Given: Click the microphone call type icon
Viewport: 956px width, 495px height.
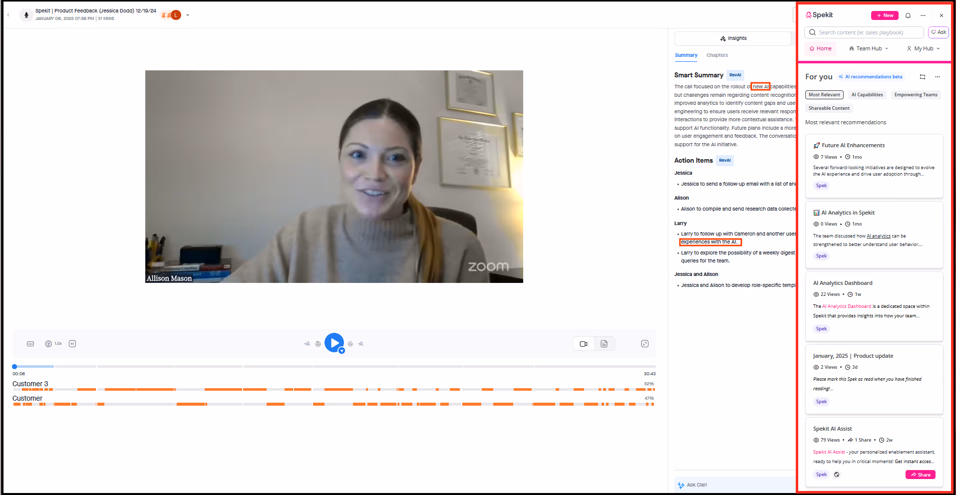Looking at the screenshot, I should 26,15.
